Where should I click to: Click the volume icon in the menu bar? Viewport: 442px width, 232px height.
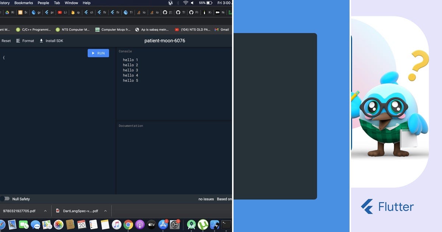192,3
